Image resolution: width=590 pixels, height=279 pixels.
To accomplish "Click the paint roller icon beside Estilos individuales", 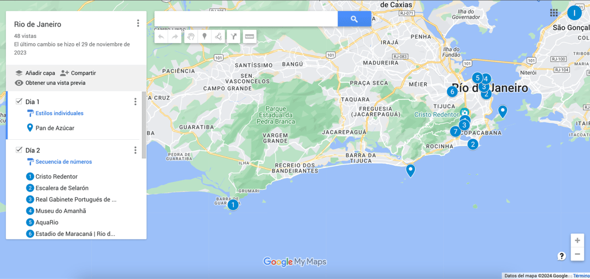I will coord(31,113).
